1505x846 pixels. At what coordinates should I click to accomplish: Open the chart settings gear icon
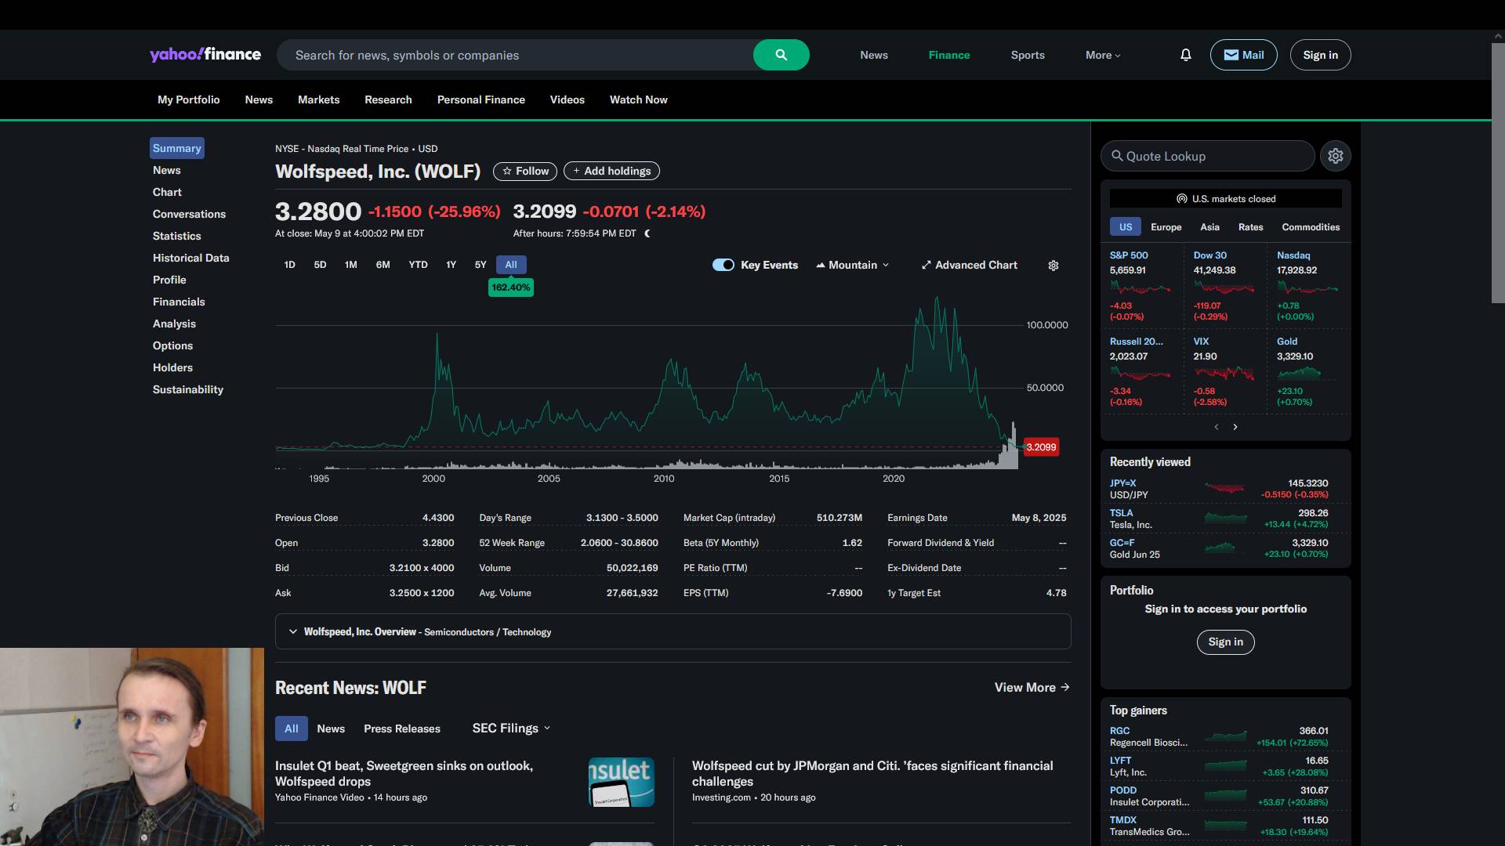(x=1053, y=266)
